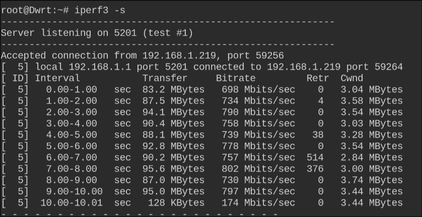The height and width of the screenshot is (217, 422).
Task: Click the Bitrate column header
Action: pos(235,78)
